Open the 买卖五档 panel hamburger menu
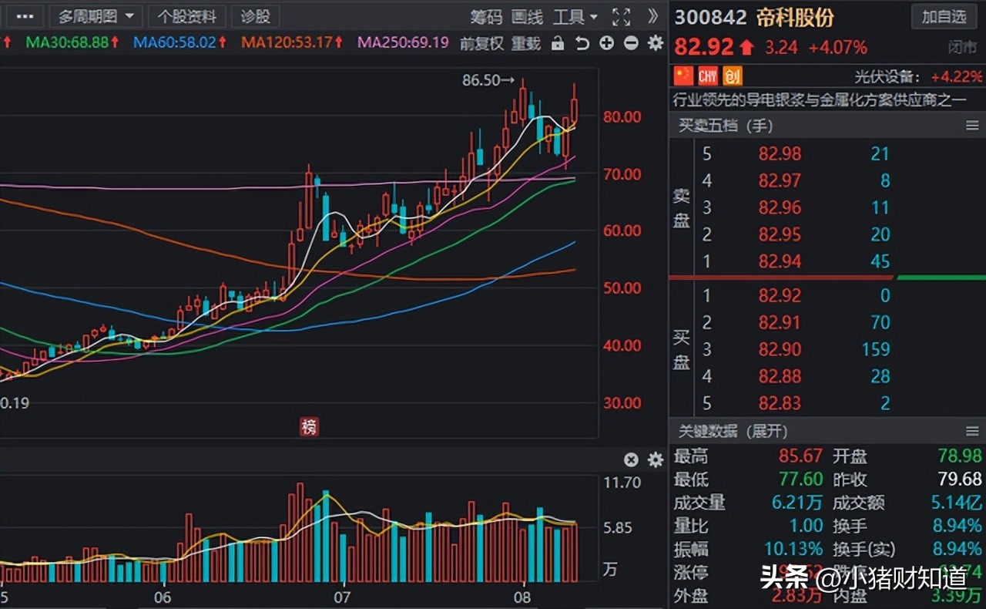Image resolution: width=986 pixels, height=609 pixels. pos(973,125)
